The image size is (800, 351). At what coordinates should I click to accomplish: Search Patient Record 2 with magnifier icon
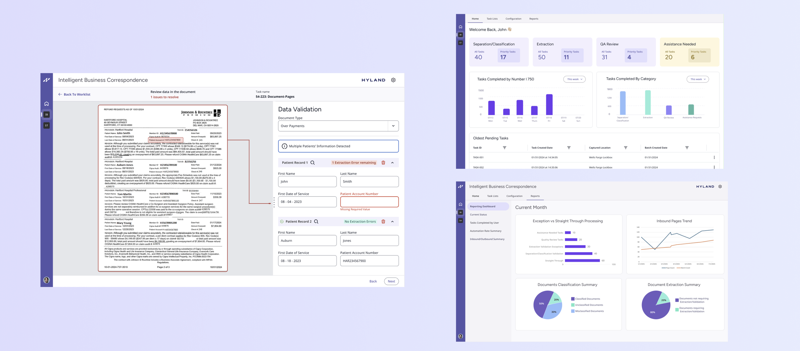pyautogui.click(x=316, y=222)
